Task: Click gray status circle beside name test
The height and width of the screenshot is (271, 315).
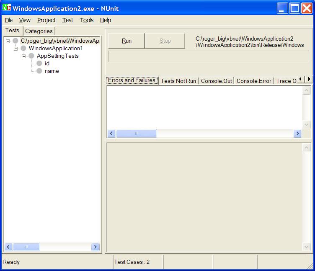Action: coord(39,71)
